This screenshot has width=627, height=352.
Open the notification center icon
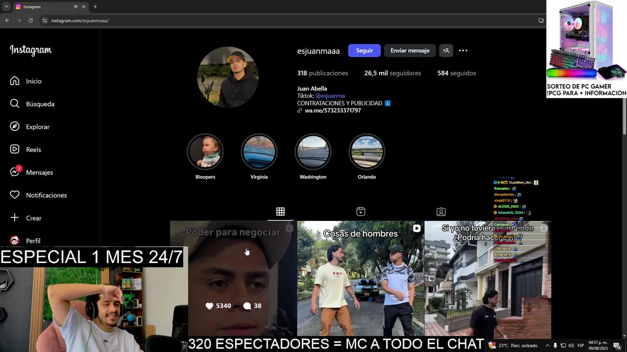617,346
